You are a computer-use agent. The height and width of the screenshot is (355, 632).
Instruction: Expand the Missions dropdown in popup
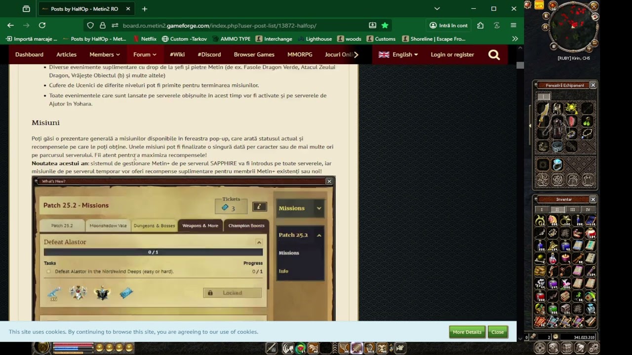coord(300,208)
